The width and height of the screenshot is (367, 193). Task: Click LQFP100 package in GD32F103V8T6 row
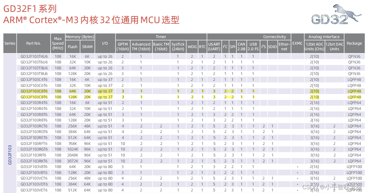[x=355, y=166]
